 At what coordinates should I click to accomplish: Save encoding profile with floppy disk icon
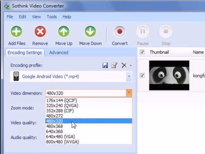click(105, 65)
